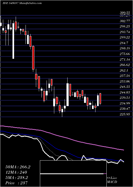133x187 pixels.
Task: Click the 262.1 price axis label
Action: (x=124, y=70)
